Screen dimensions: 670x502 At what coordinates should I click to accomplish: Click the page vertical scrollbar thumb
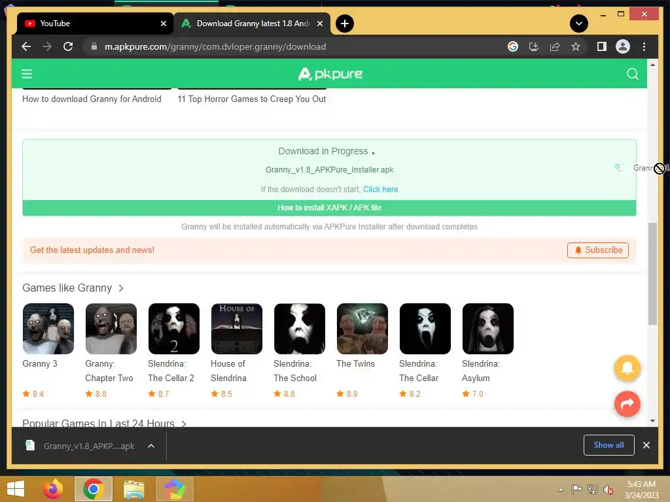(x=652, y=274)
